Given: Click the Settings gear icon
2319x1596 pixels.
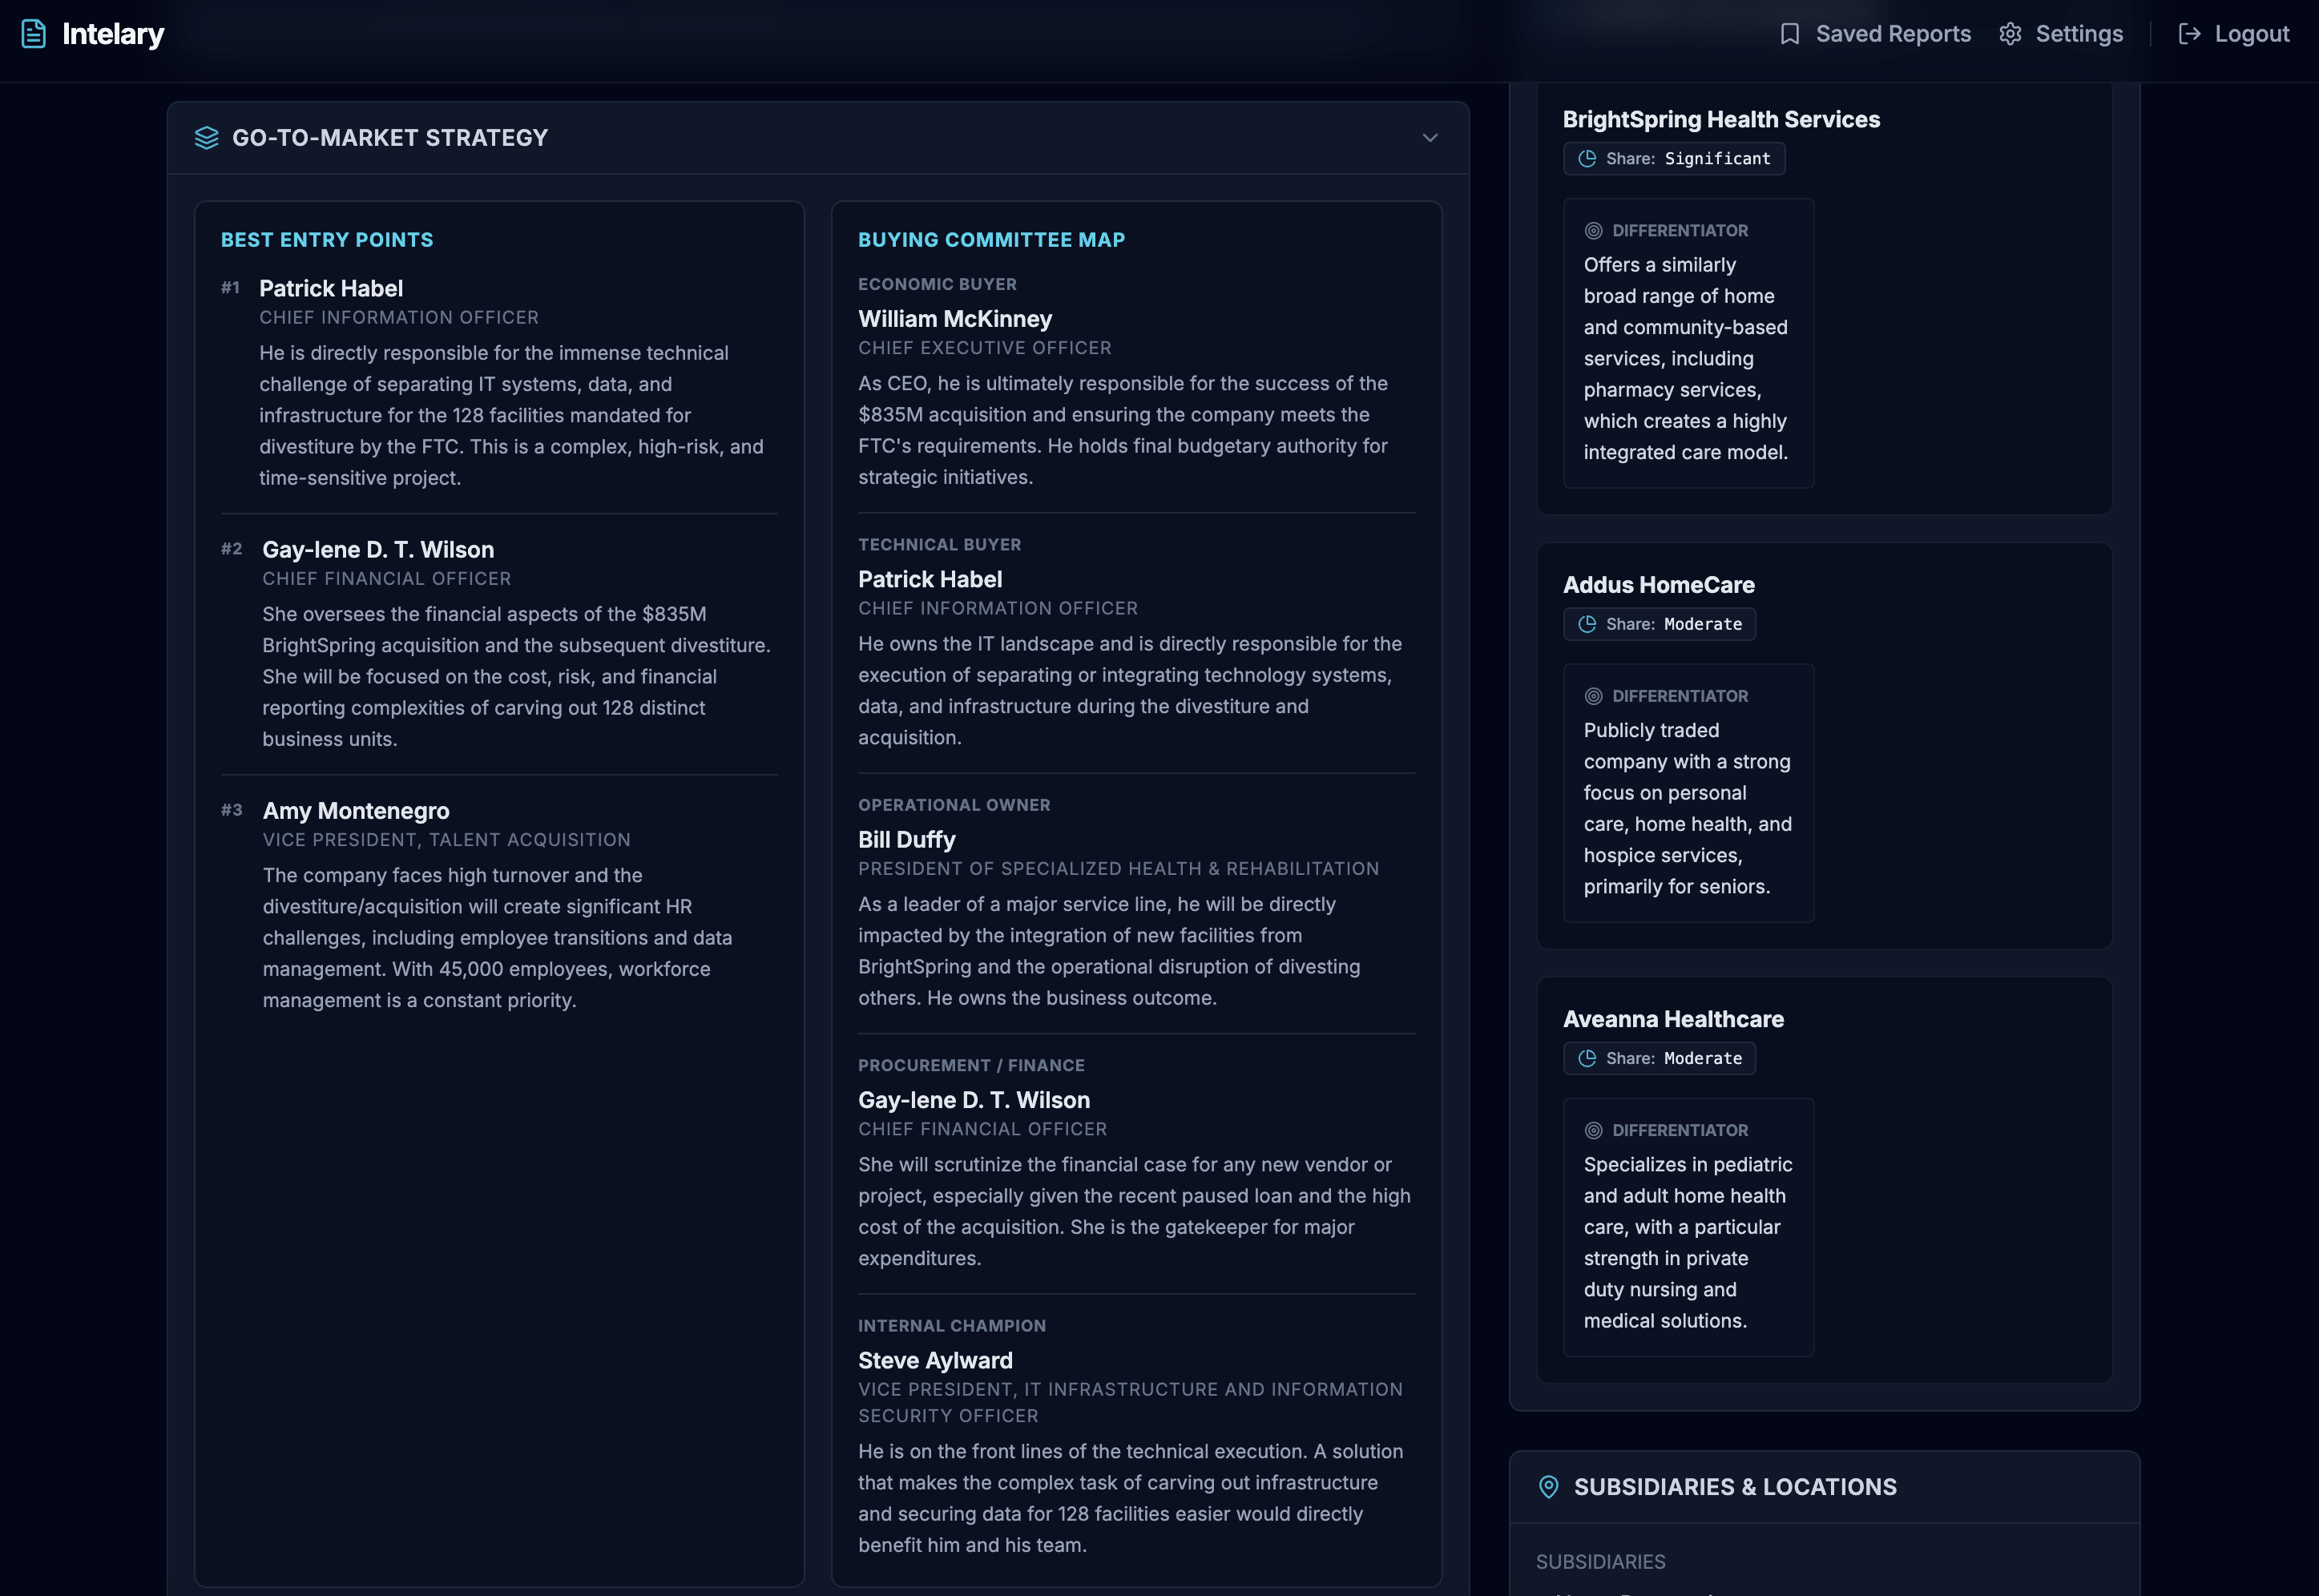Looking at the screenshot, I should 2010,34.
